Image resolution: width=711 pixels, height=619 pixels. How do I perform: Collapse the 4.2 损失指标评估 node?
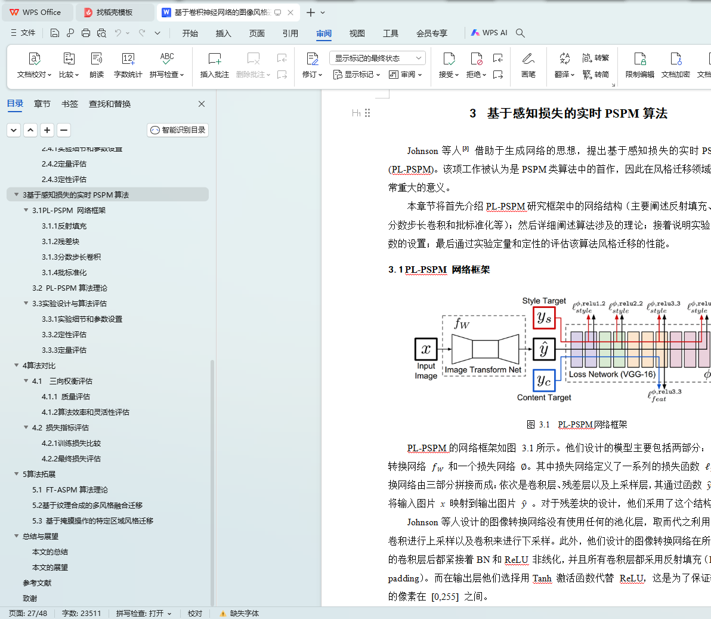[26, 427]
